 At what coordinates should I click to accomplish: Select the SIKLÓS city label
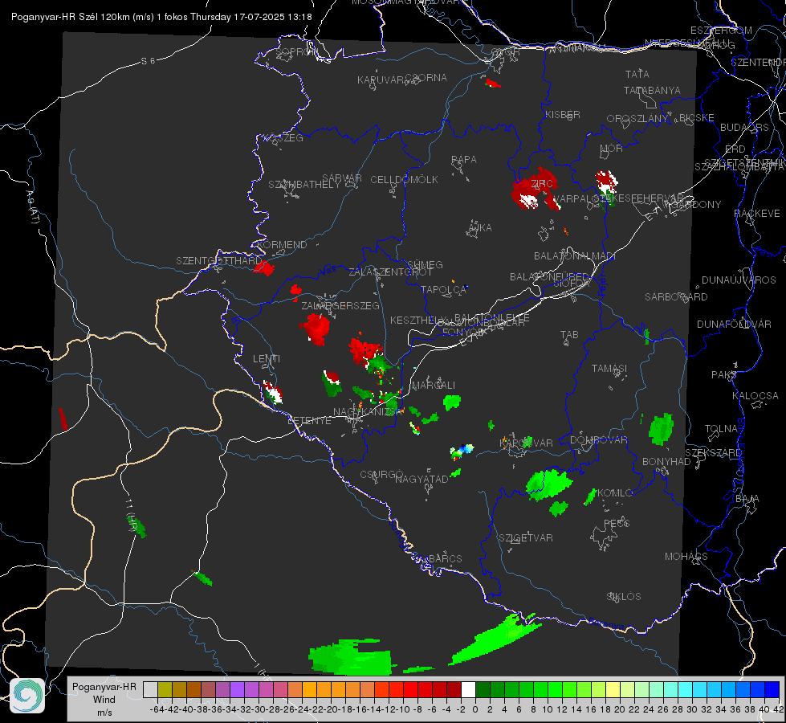[624, 597]
